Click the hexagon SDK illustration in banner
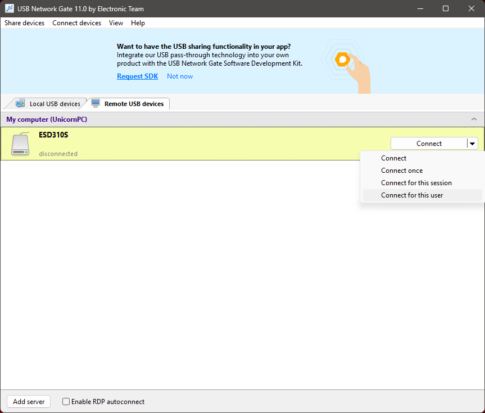 point(342,59)
